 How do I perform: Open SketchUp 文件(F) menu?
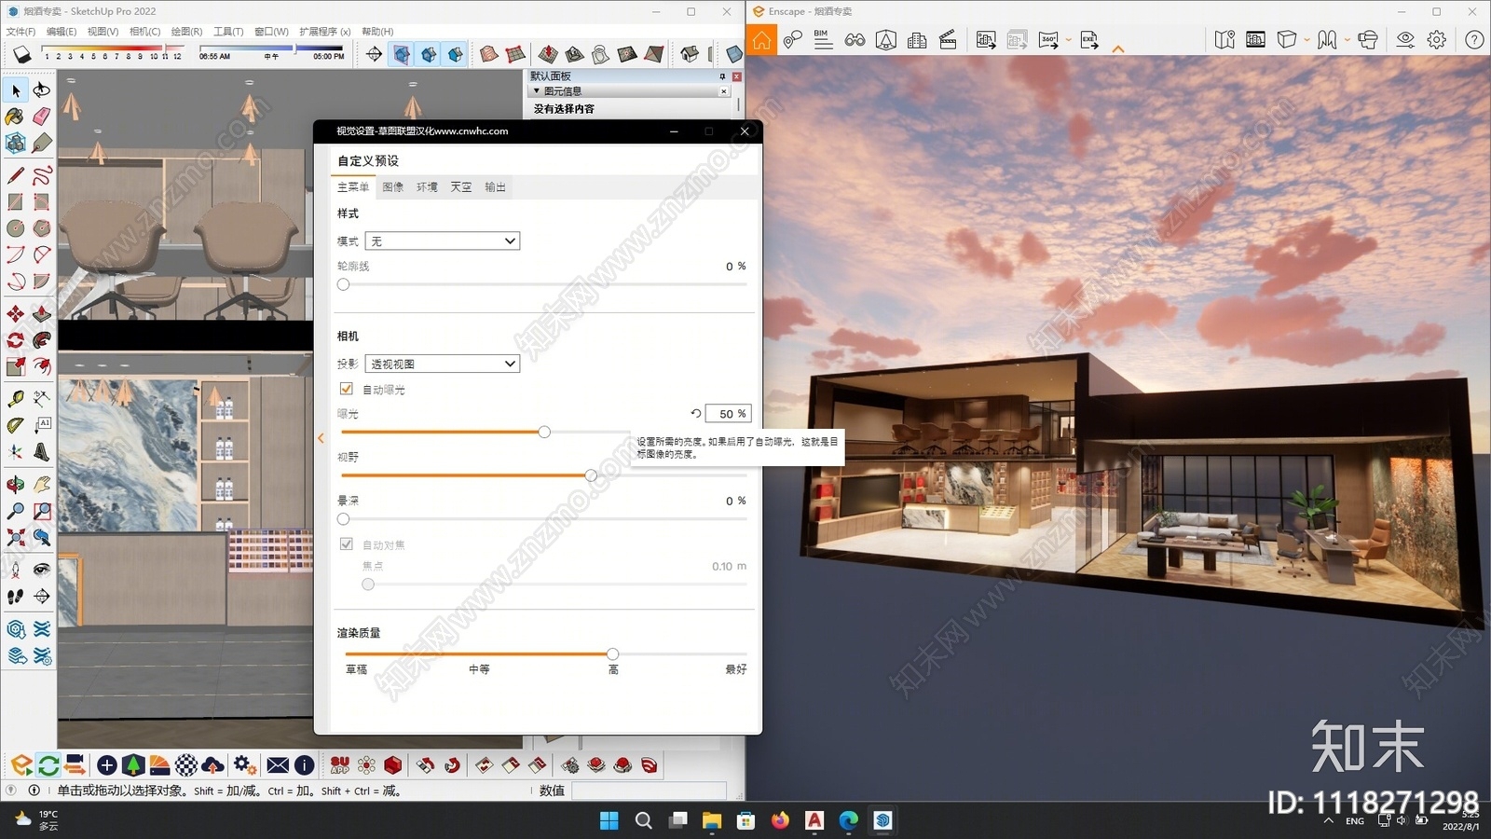pos(21,32)
